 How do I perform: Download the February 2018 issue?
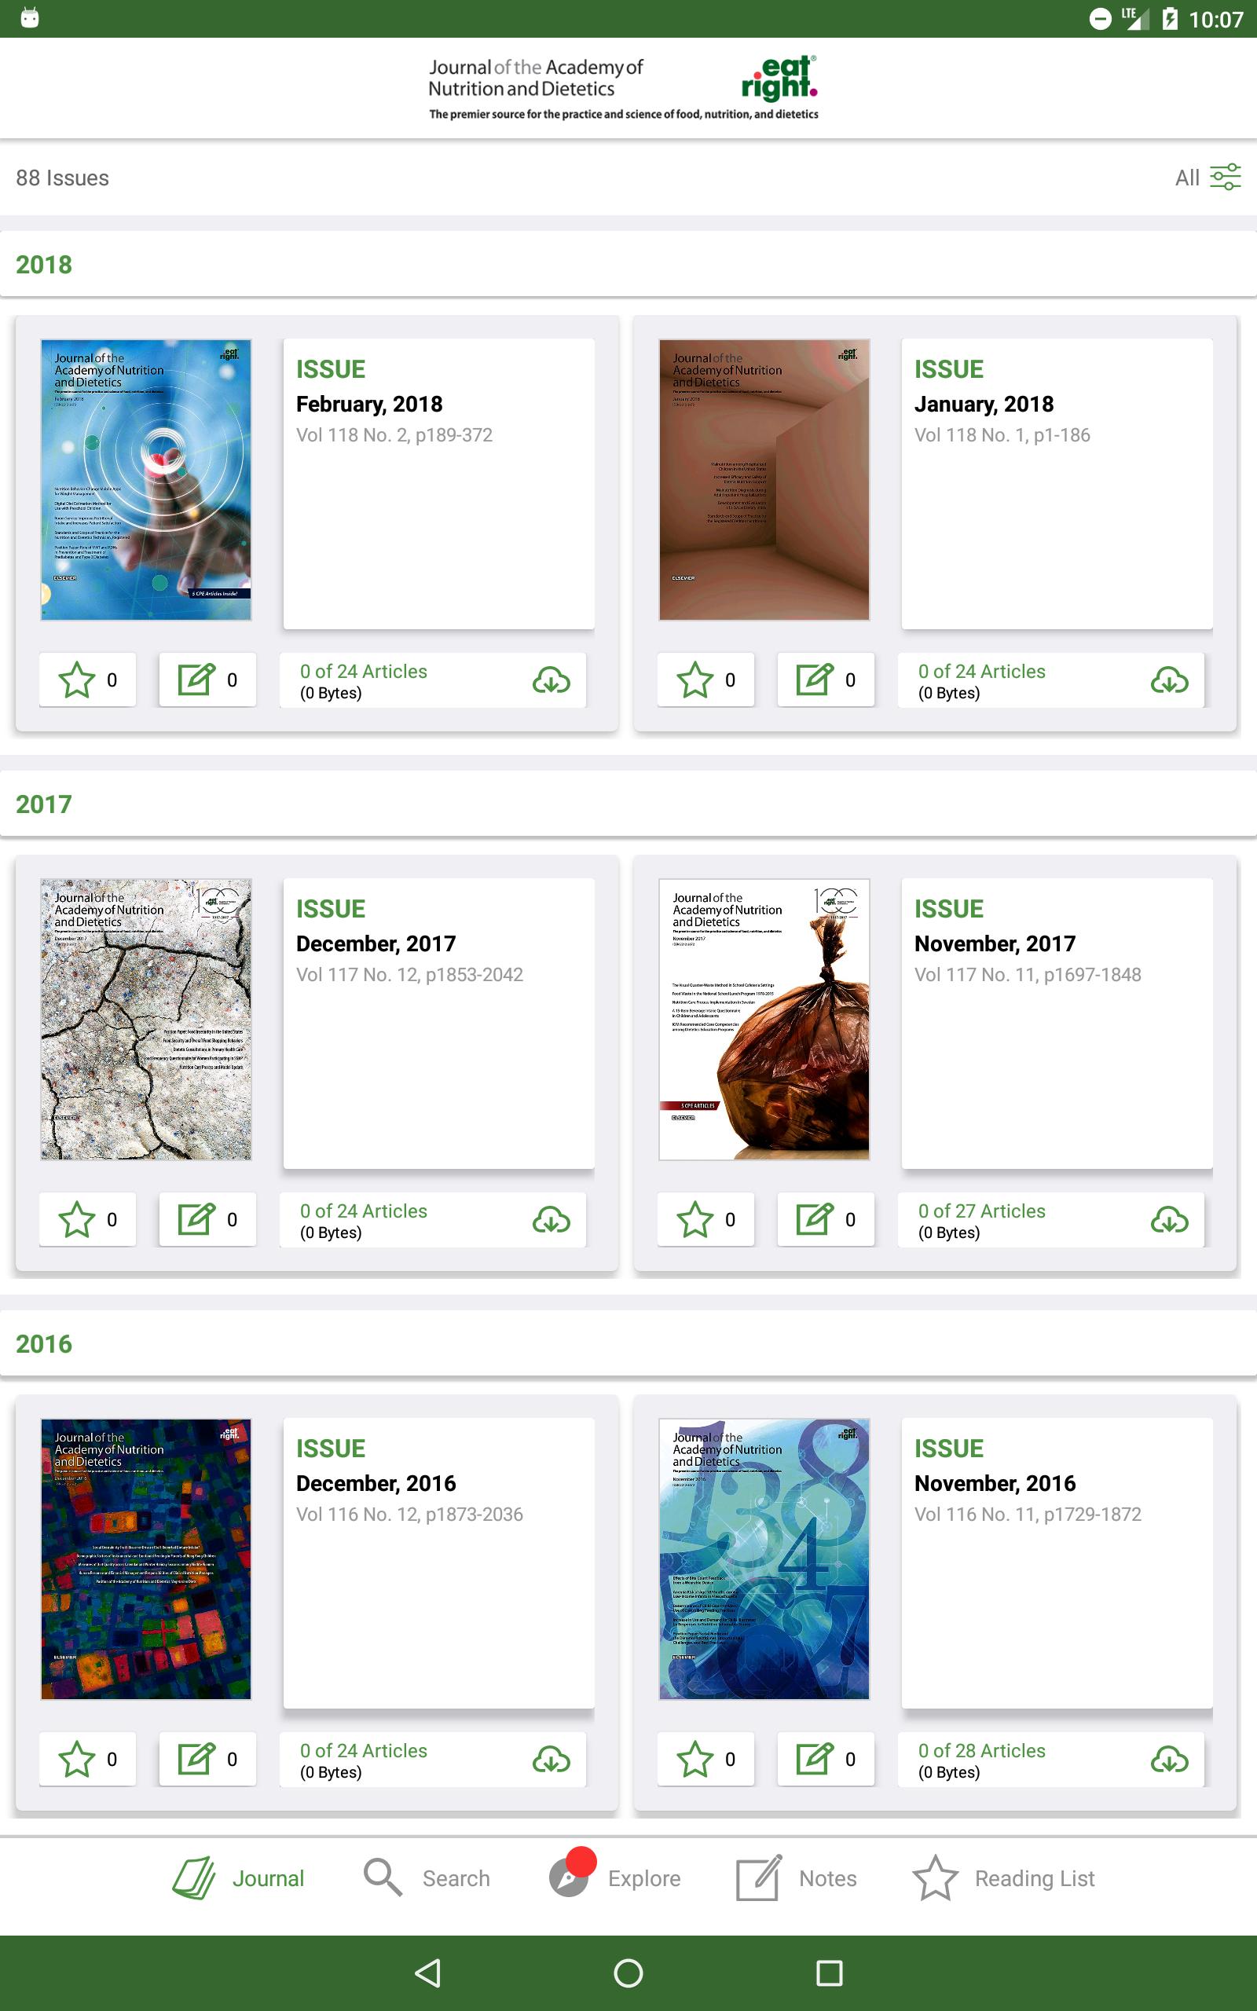click(x=551, y=680)
